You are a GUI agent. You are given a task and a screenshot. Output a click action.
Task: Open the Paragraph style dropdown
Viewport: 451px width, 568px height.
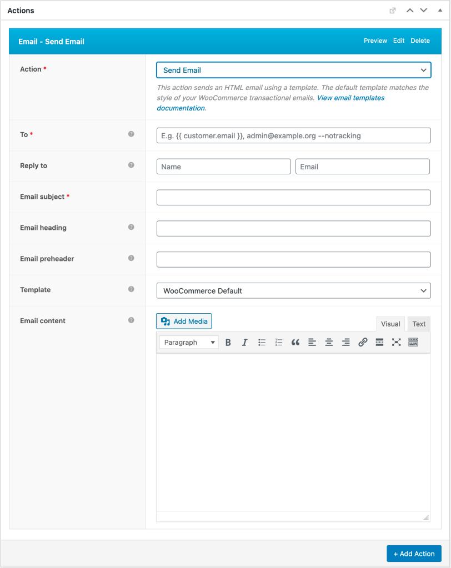coord(188,342)
